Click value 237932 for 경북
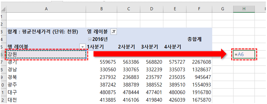Image resolution: width=267 pixels, height=104 pixels. point(108,77)
